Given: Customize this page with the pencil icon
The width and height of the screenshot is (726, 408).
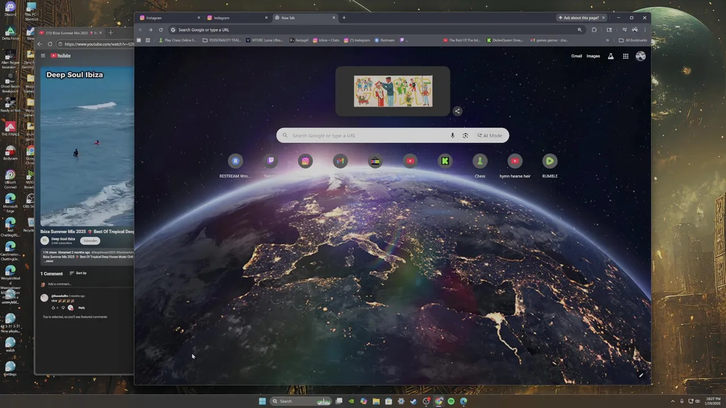Looking at the screenshot, I should coord(641,375).
